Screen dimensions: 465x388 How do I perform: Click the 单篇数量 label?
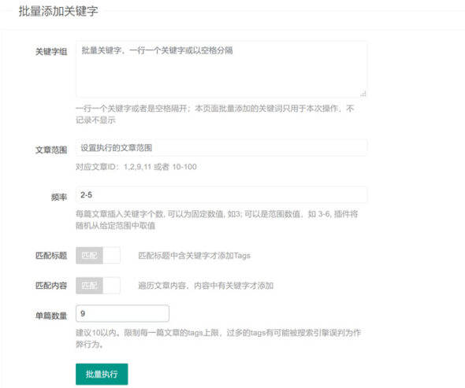pos(51,316)
